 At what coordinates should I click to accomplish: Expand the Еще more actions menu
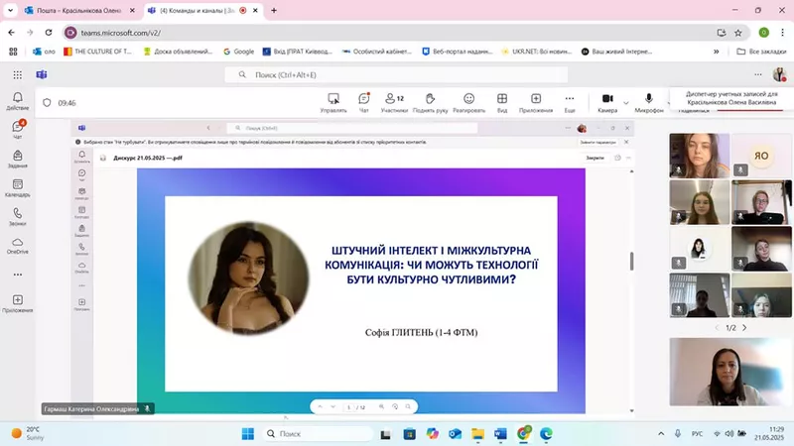click(x=570, y=103)
